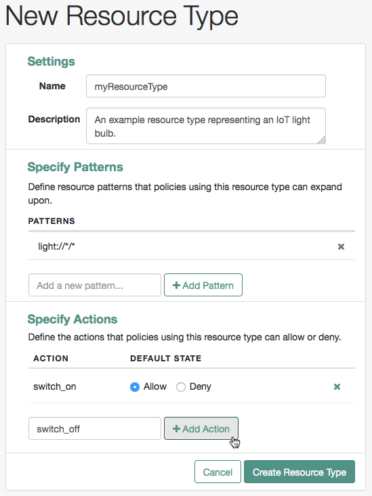Delete the switch_on action row
This screenshot has height=496, width=372.
(337, 386)
